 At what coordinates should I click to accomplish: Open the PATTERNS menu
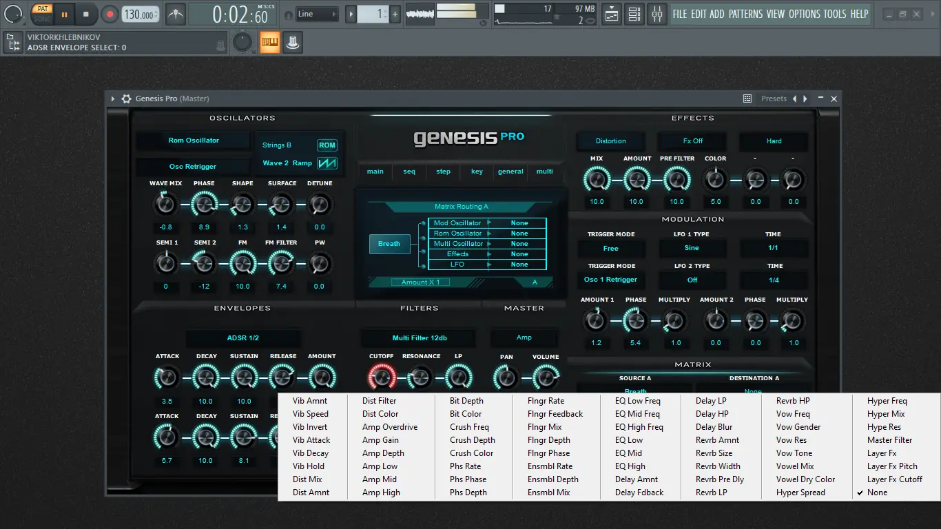tap(745, 14)
